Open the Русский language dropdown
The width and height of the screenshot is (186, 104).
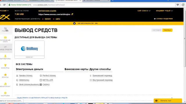point(4,11)
